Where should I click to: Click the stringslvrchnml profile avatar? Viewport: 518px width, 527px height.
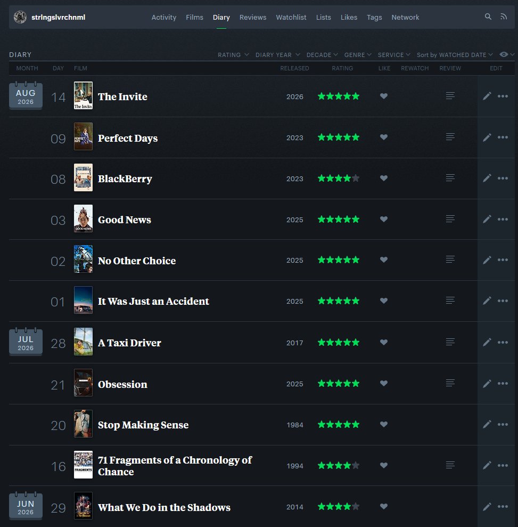coord(20,17)
